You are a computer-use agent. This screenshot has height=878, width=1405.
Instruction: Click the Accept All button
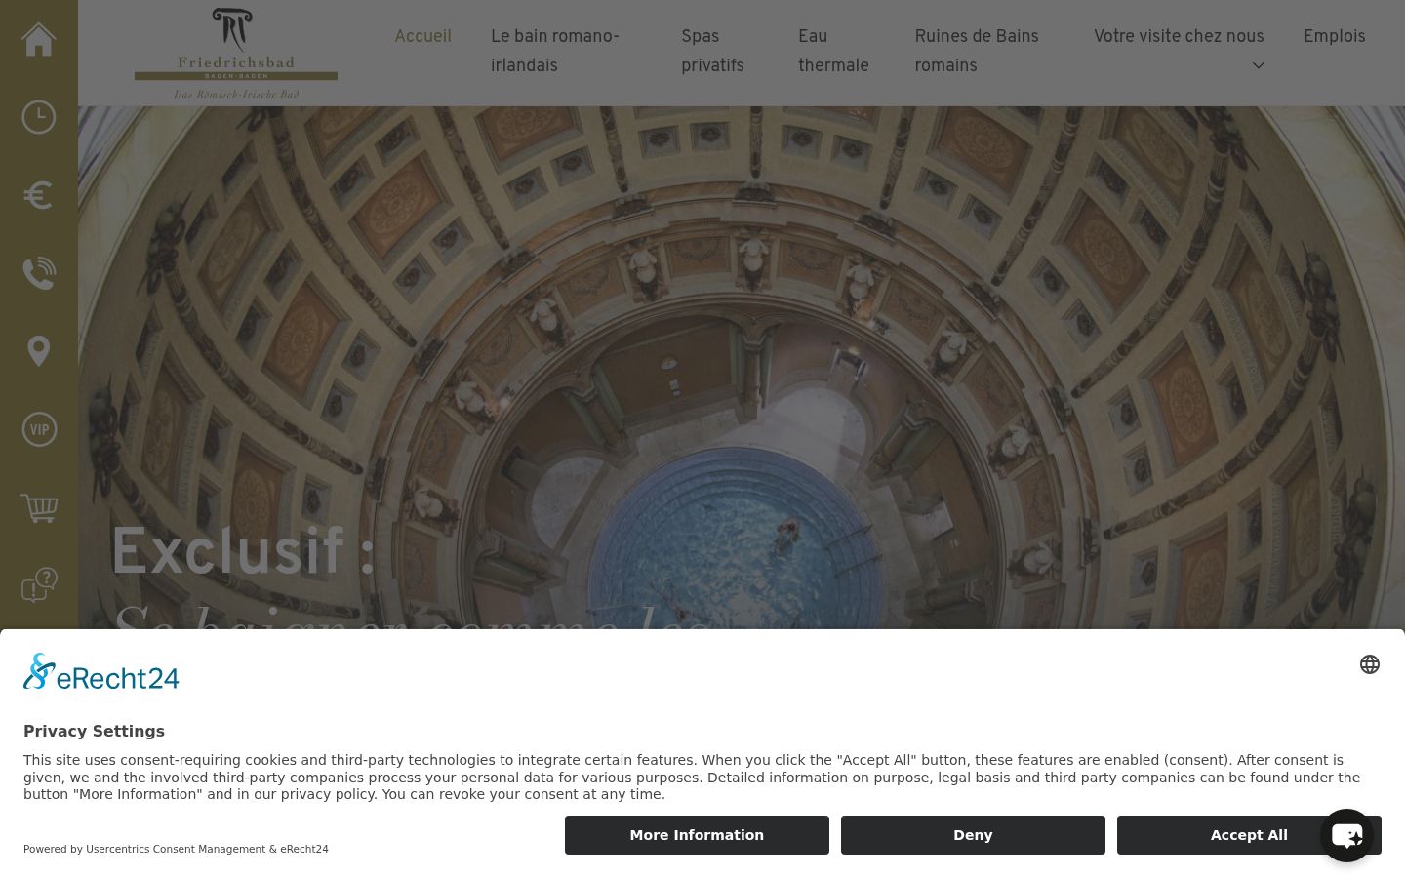point(1249,835)
